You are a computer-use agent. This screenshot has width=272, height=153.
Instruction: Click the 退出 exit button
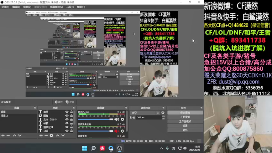(x=185, y=130)
